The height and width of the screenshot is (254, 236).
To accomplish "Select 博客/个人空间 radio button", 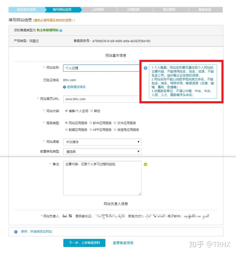I will click(66, 111).
